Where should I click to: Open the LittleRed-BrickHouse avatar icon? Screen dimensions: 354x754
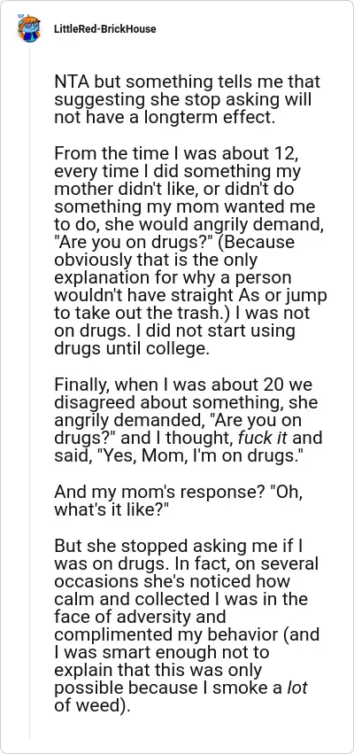pos(29,29)
